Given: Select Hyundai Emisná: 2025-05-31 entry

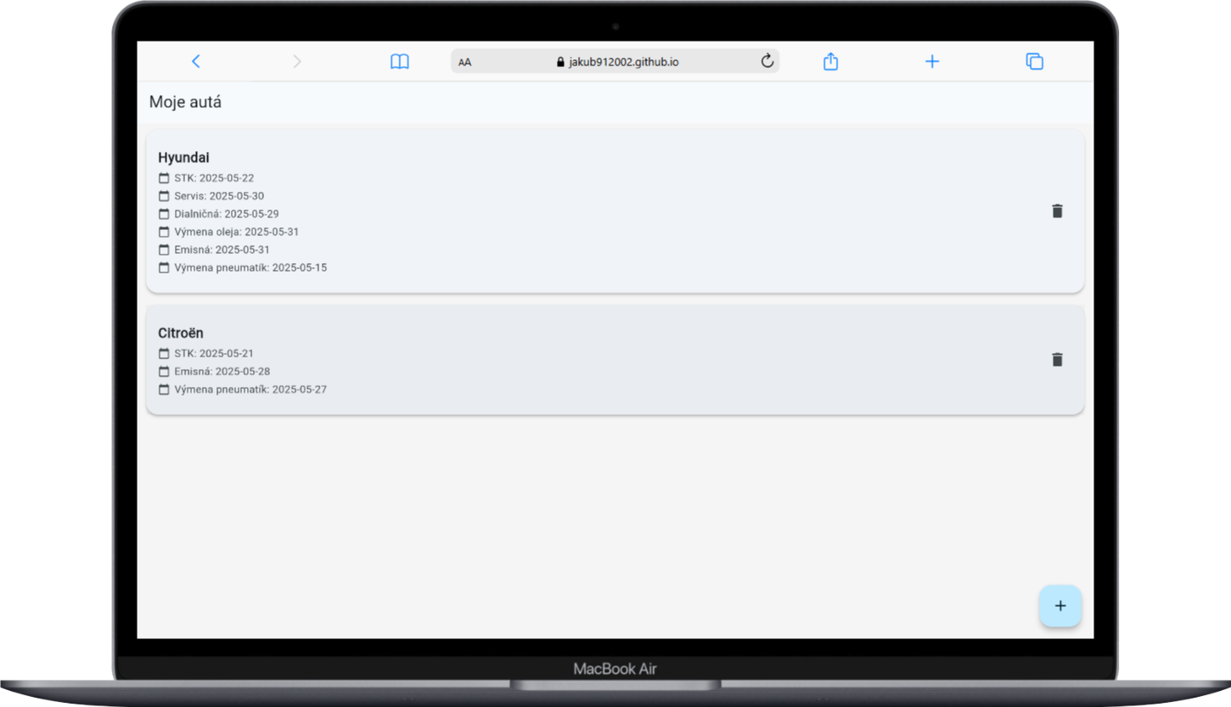Looking at the screenshot, I should (214, 250).
